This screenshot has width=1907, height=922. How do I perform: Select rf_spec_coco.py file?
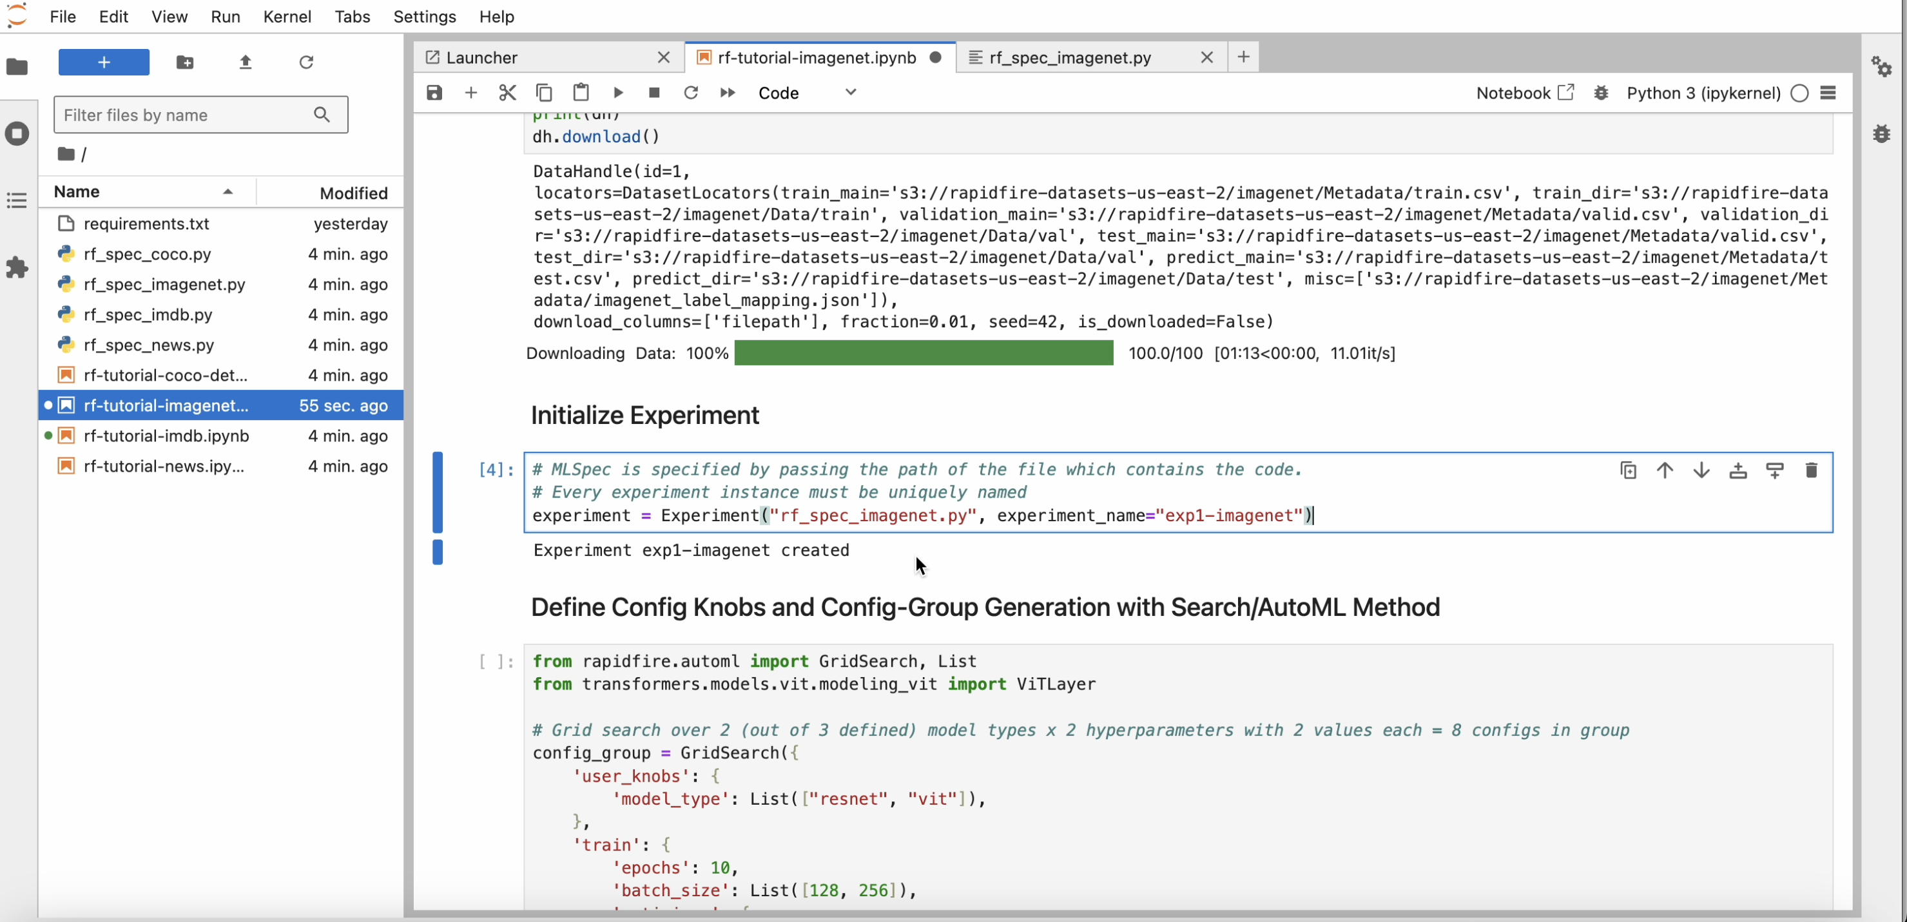tap(220, 254)
